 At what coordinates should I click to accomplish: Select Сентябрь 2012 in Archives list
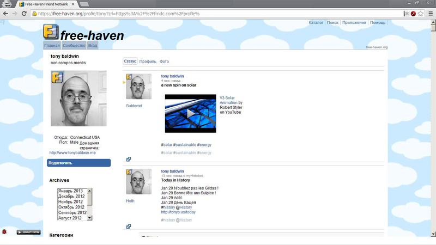click(72, 212)
